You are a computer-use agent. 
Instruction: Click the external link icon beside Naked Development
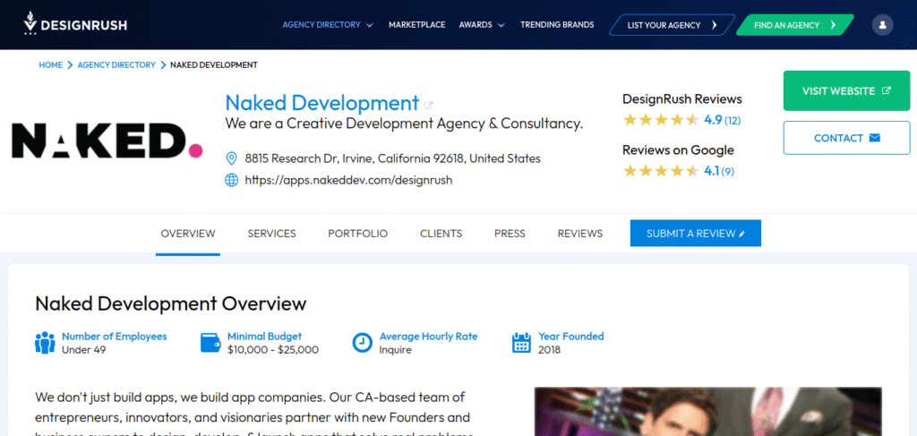[429, 105]
